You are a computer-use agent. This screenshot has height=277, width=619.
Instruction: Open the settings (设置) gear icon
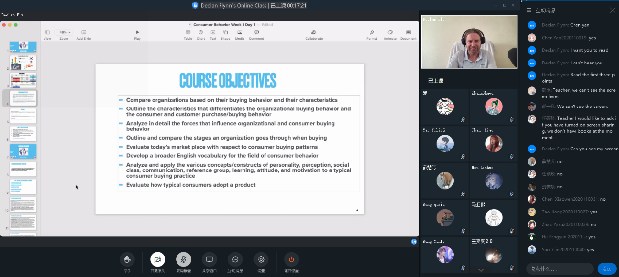pyautogui.click(x=261, y=259)
